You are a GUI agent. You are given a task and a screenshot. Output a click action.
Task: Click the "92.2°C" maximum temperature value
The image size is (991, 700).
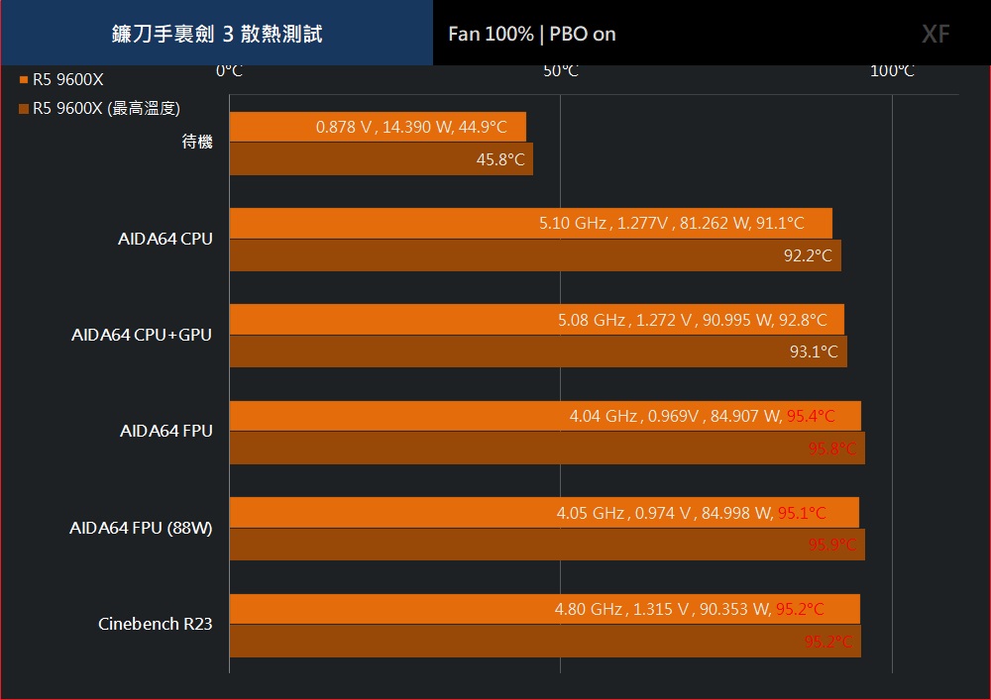point(808,255)
